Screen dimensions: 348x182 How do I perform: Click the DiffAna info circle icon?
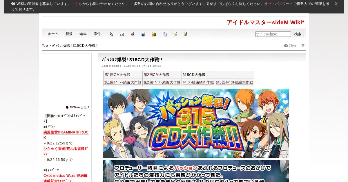[67, 107]
